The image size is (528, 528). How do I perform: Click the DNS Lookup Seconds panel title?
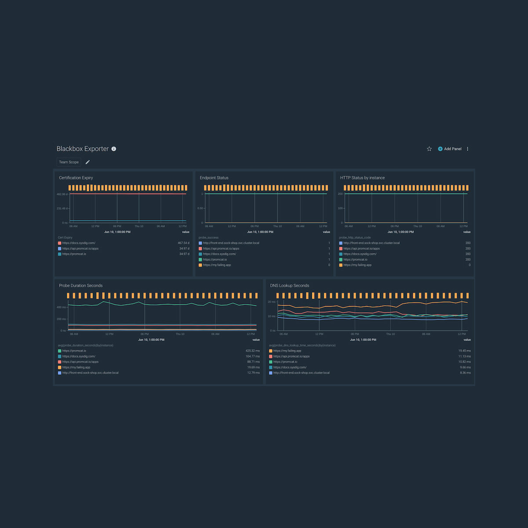pyautogui.click(x=290, y=286)
